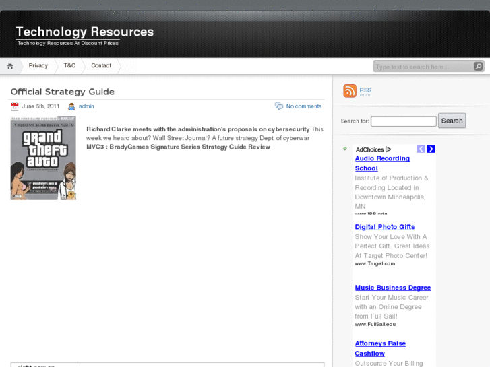This screenshot has height=367, width=490.
Task: Click the admin user avatar icon
Action: coord(71,106)
